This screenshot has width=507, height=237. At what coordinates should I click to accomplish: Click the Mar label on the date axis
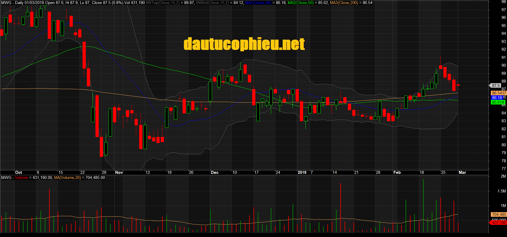[462, 172]
